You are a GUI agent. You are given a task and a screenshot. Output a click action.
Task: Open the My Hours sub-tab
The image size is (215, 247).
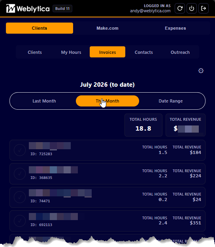click(x=71, y=52)
